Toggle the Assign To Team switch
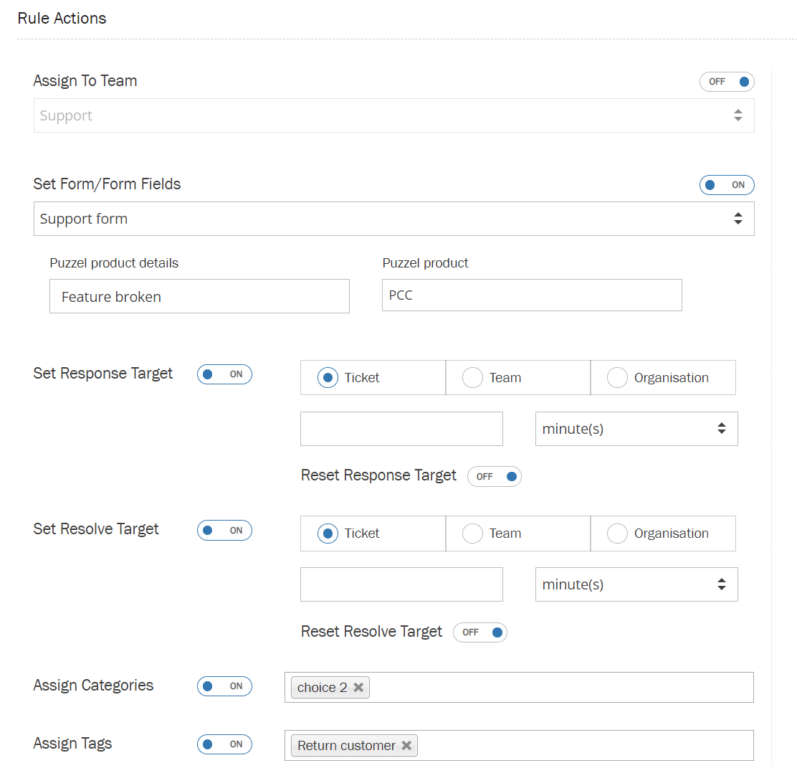The image size is (797, 768). pos(727,82)
